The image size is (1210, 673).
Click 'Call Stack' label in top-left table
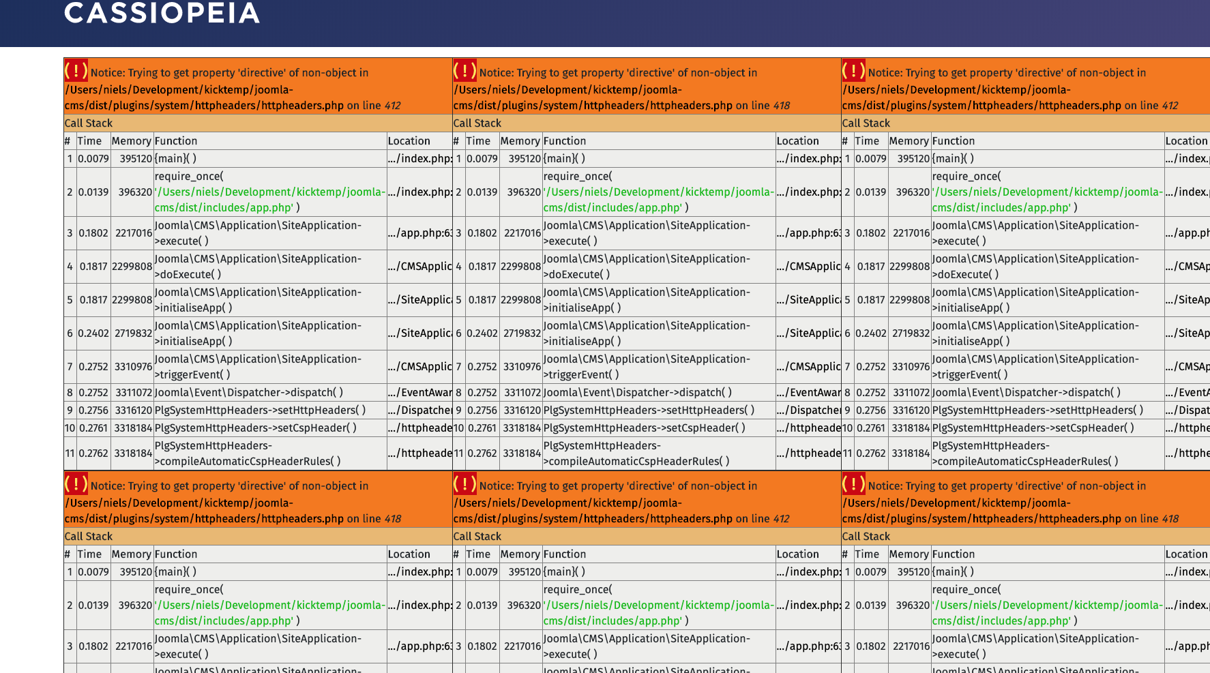[x=89, y=123]
